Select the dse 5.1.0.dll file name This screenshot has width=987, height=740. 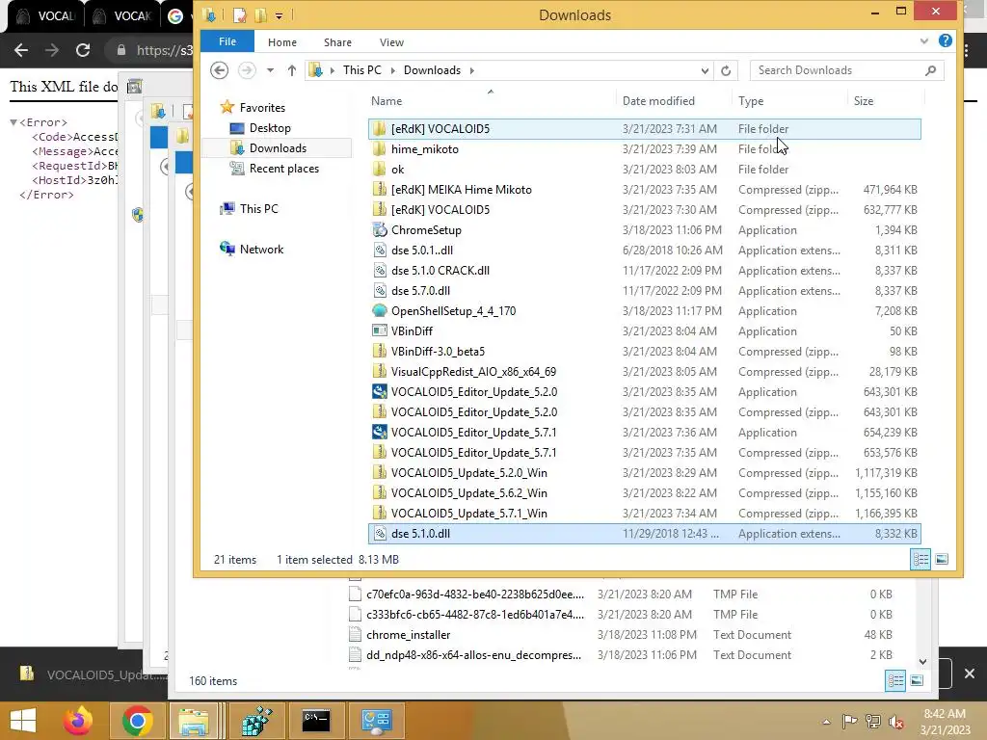pos(420,534)
